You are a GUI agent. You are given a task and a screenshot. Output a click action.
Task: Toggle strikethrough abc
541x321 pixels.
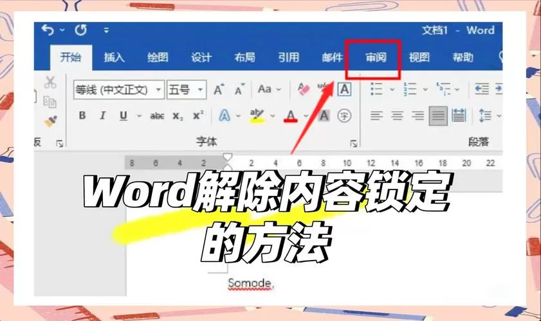tap(157, 116)
